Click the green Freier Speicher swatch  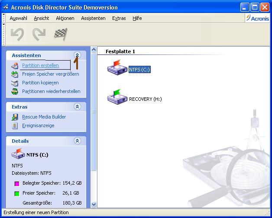click(17, 194)
